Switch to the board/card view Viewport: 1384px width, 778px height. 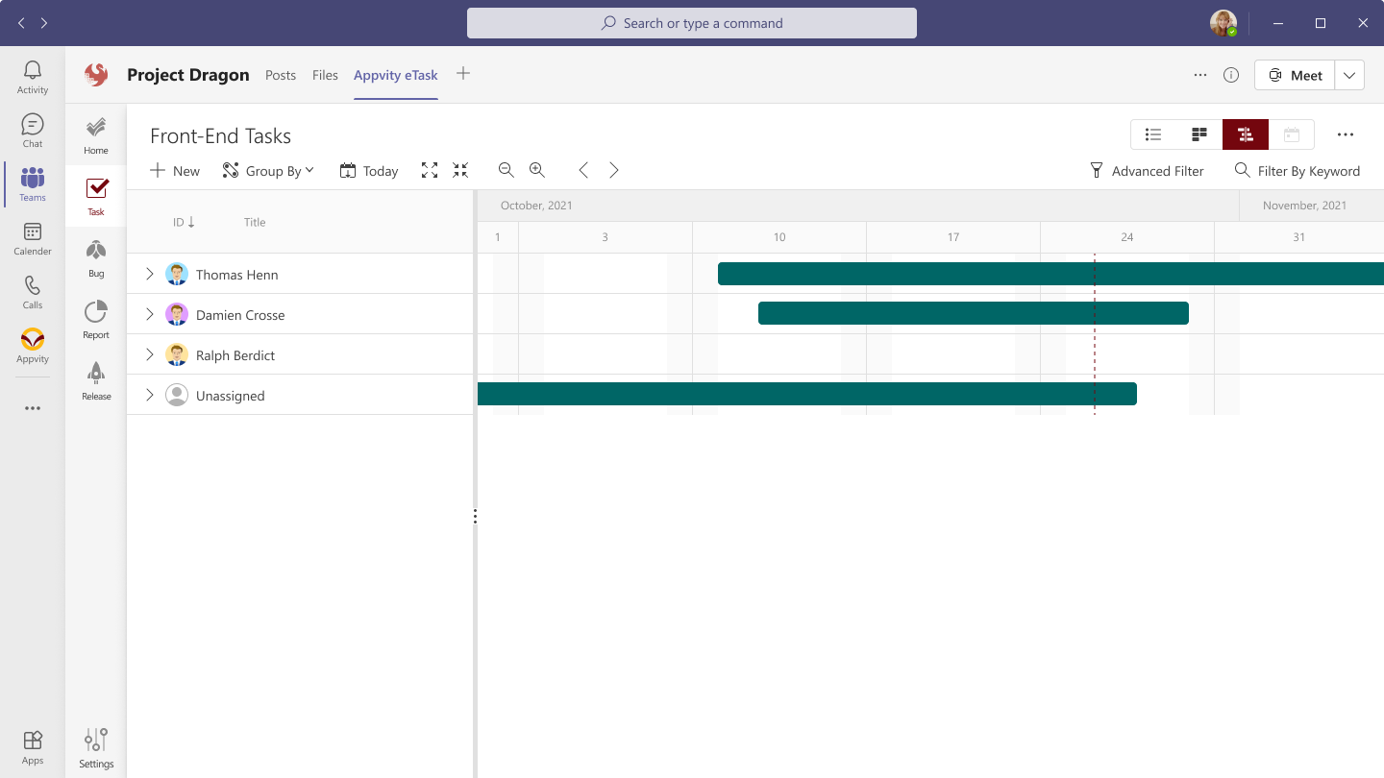(x=1199, y=134)
